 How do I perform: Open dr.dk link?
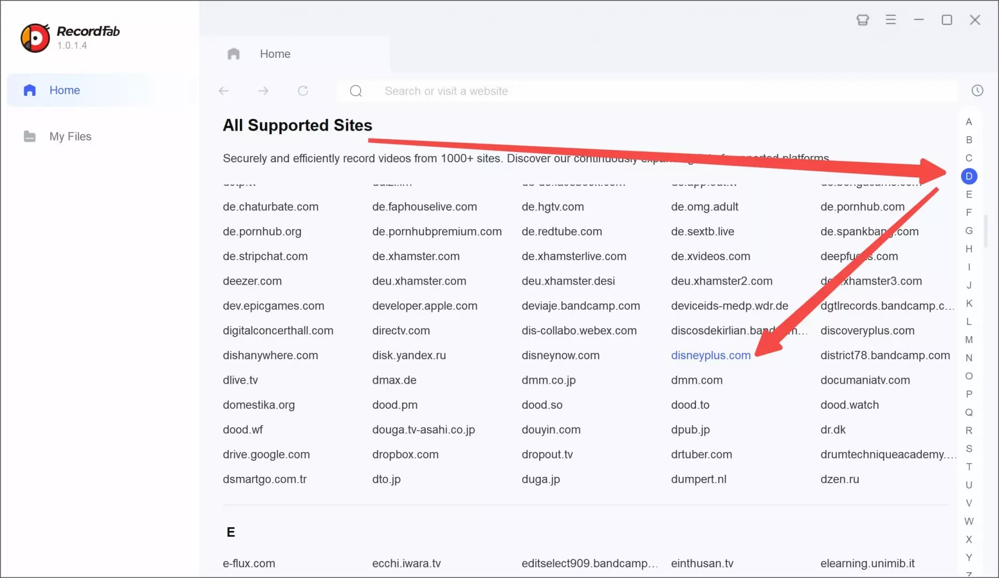[x=833, y=430]
